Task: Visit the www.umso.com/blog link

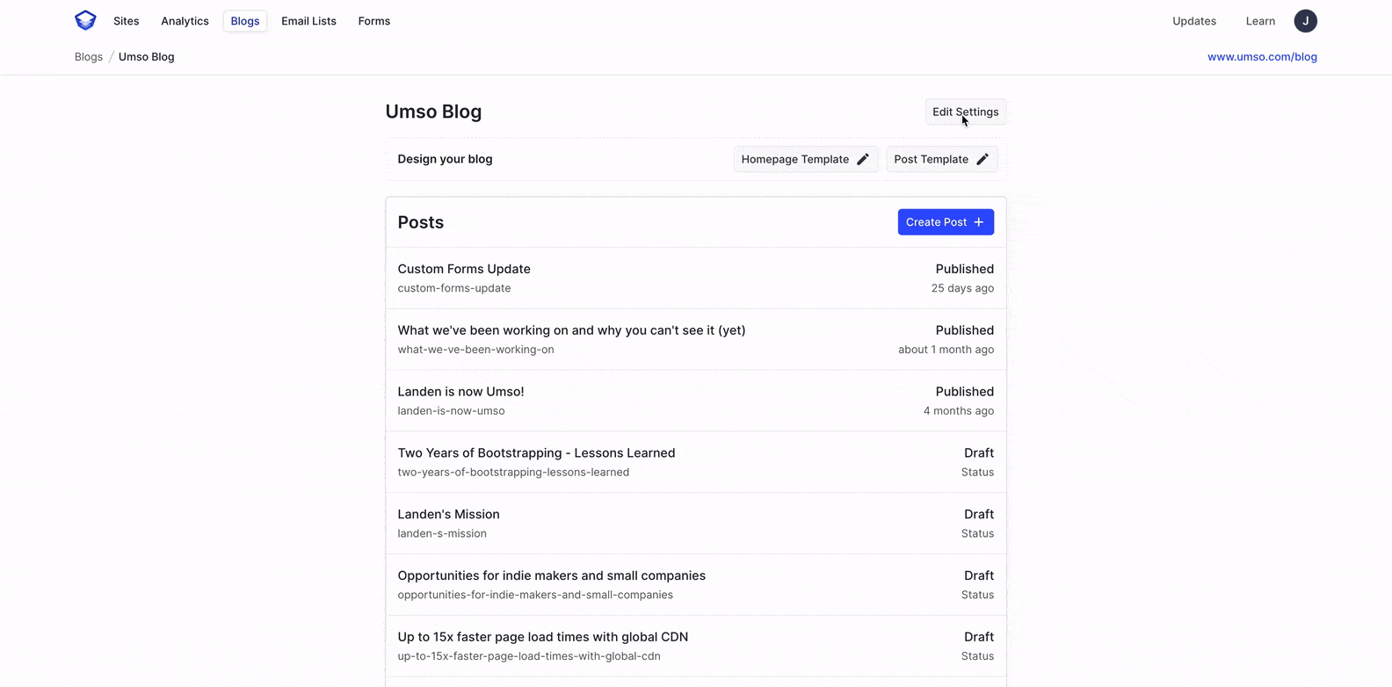Action: (1262, 57)
